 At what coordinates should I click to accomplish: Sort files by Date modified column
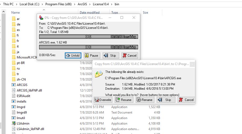click(90, 13)
